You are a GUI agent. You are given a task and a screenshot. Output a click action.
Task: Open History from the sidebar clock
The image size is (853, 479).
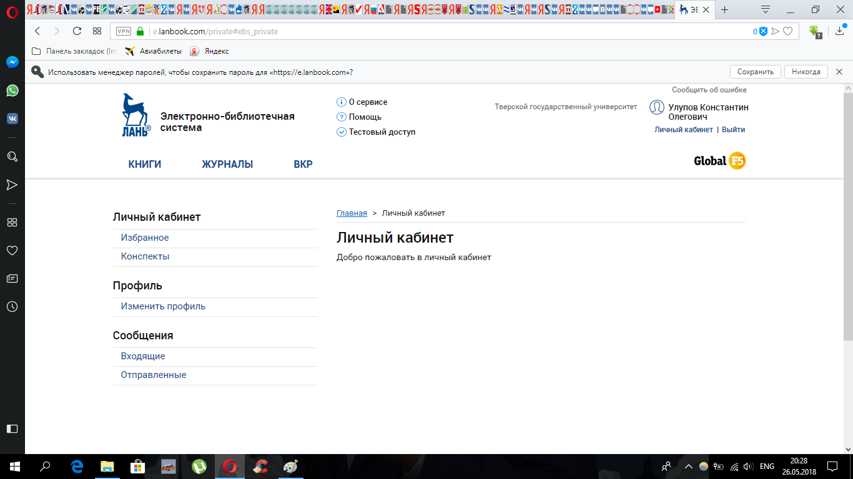coord(12,306)
